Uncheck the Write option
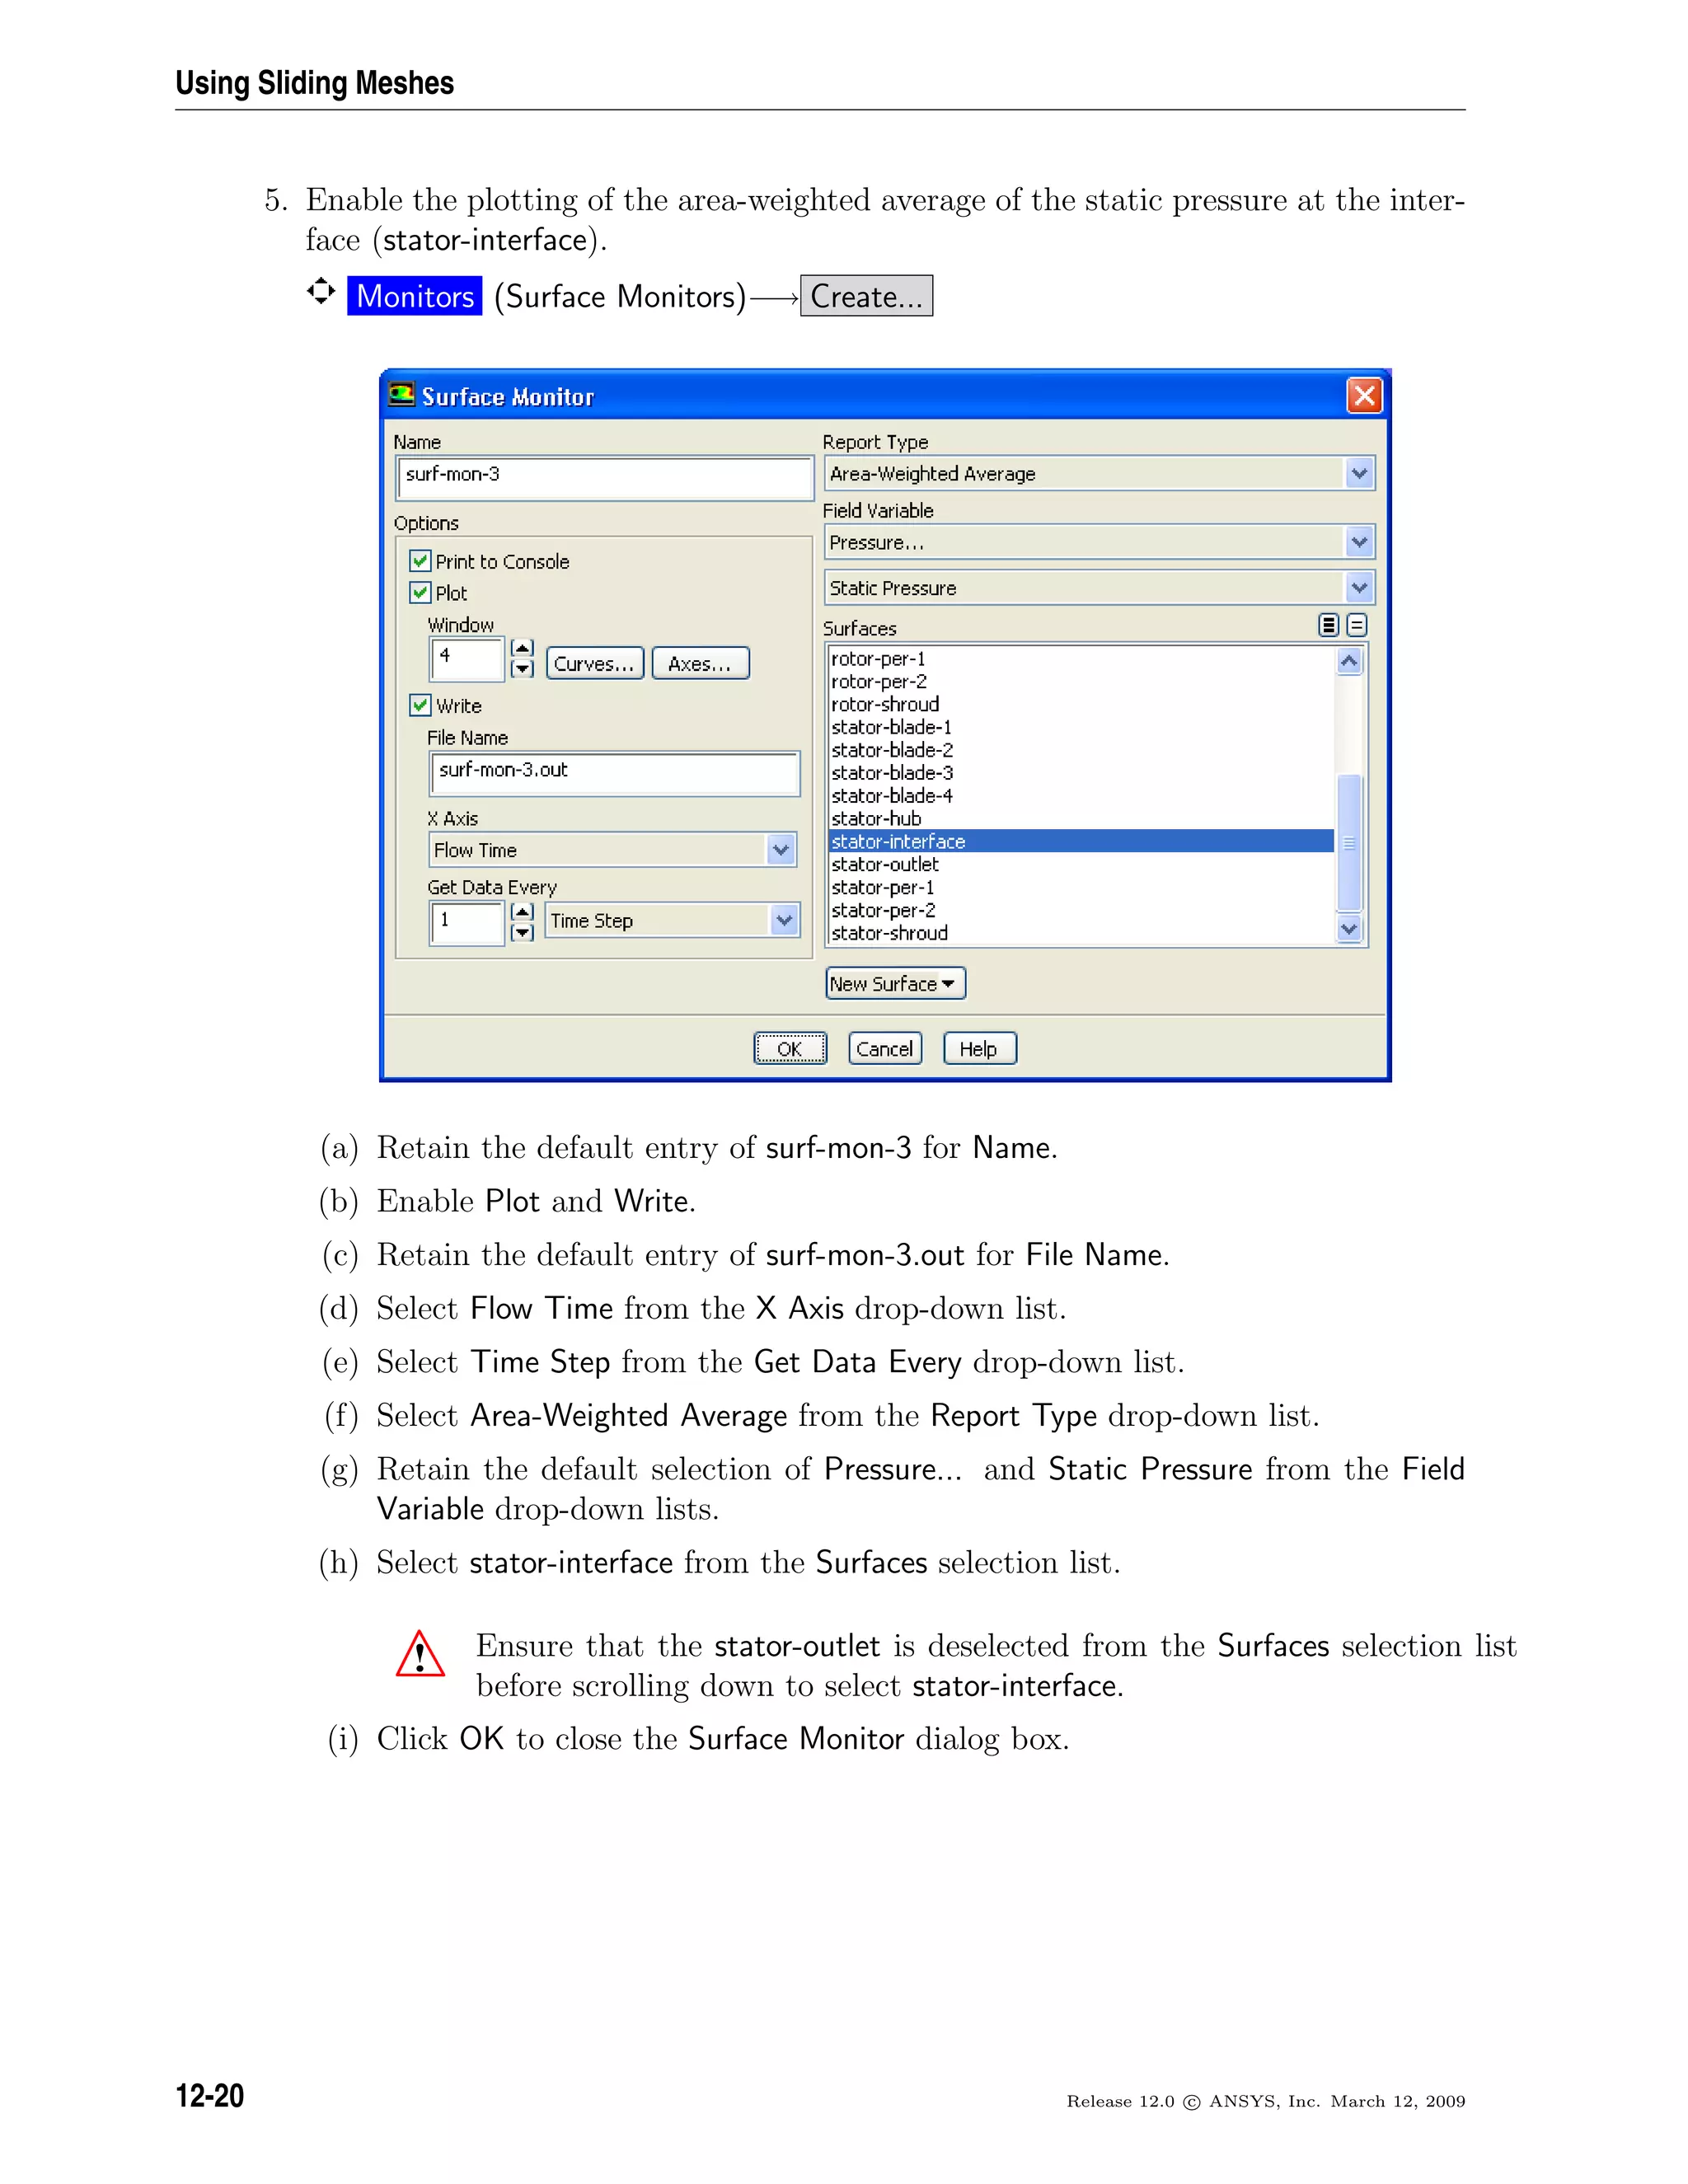Viewport: 1688px width, 2184px height. 421,705
